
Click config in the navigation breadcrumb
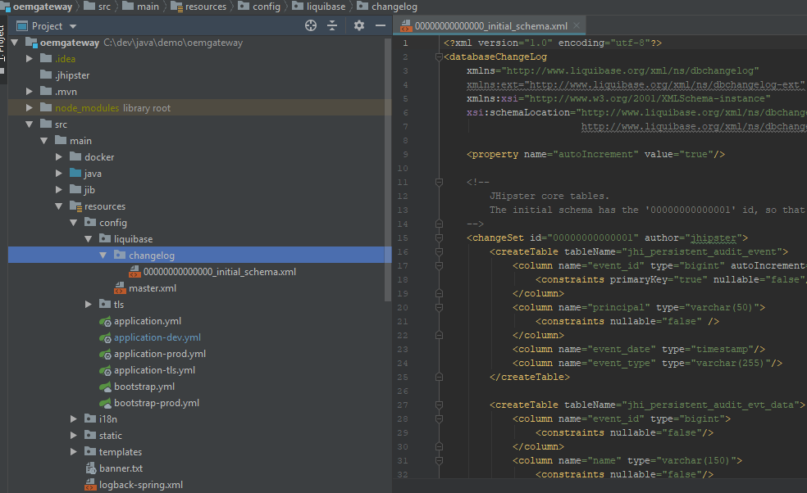[x=267, y=7]
